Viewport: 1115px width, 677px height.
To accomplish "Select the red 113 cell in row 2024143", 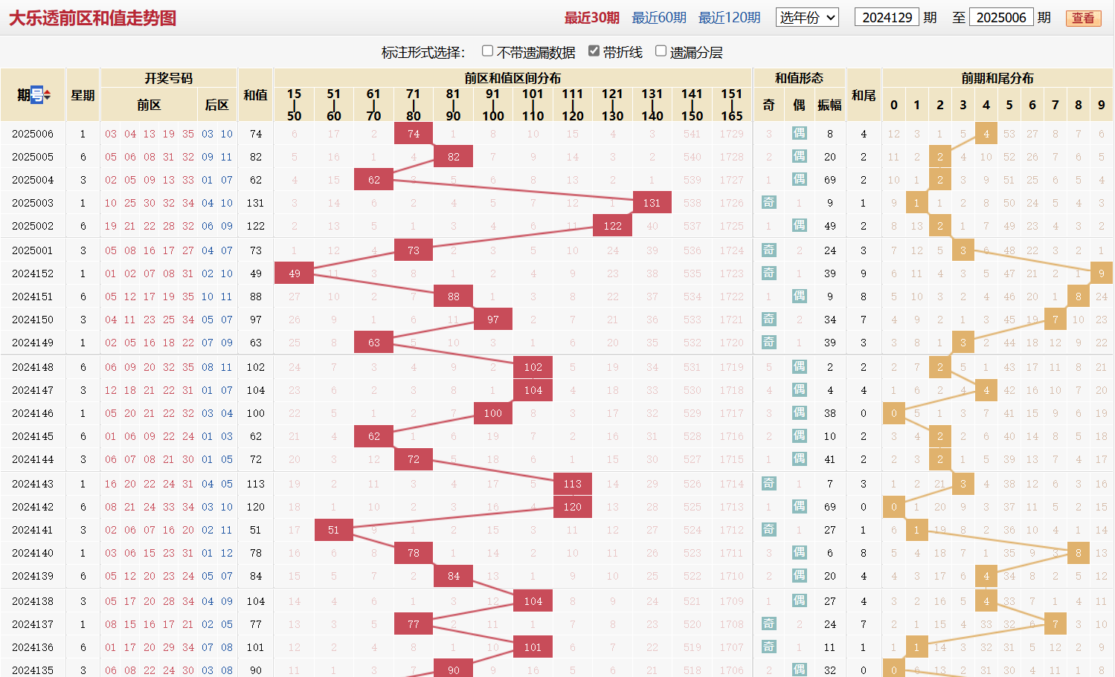I will (x=573, y=484).
